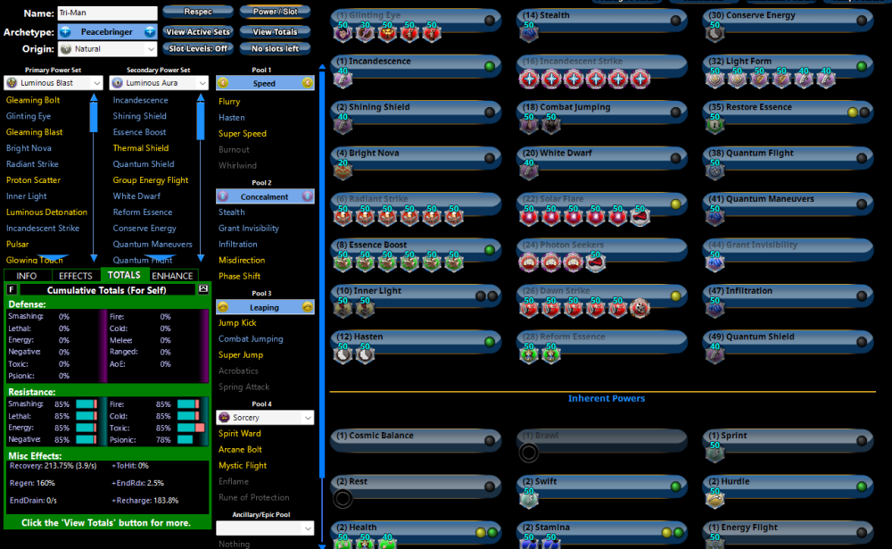Click the enhancement slot under White Dwarf

(x=529, y=171)
